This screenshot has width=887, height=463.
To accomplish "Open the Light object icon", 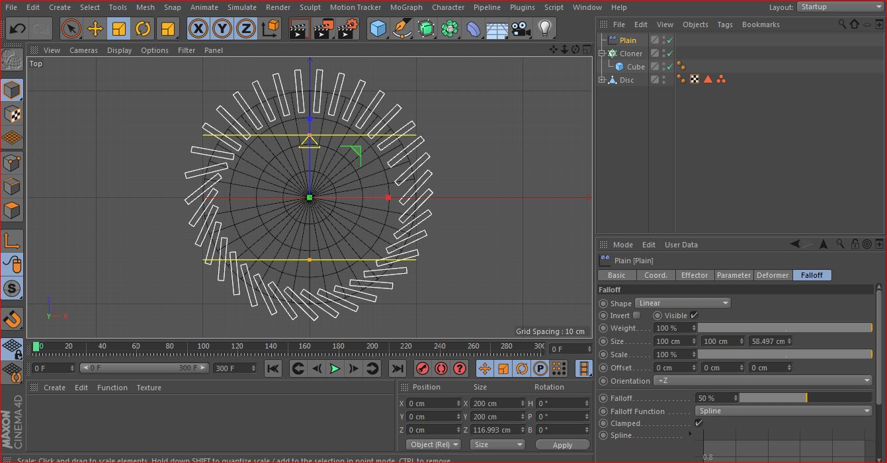I will coord(544,28).
